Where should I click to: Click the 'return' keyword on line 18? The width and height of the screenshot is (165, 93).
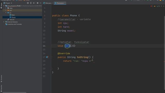(x=67, y=61)
